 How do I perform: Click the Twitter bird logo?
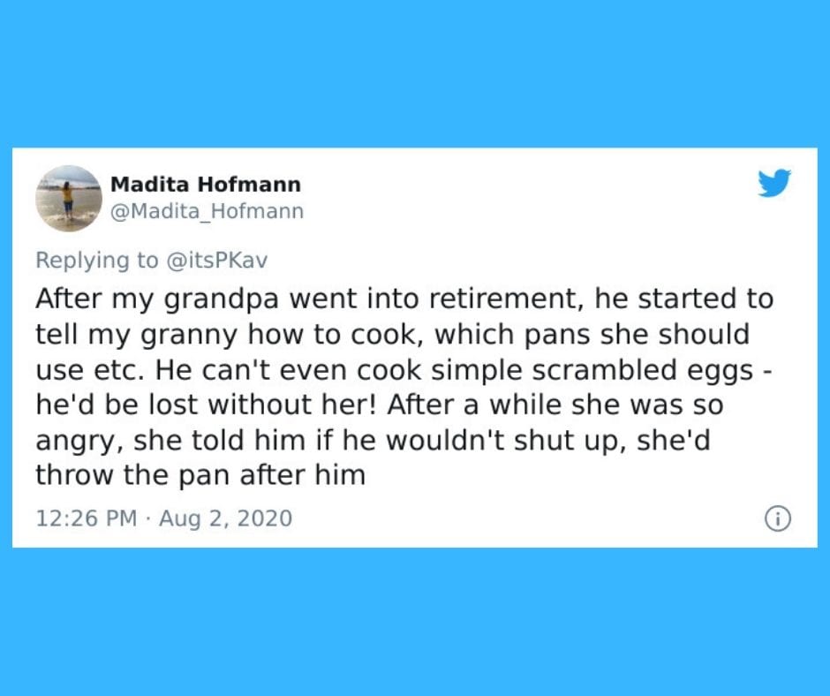[x=774, y=183]
